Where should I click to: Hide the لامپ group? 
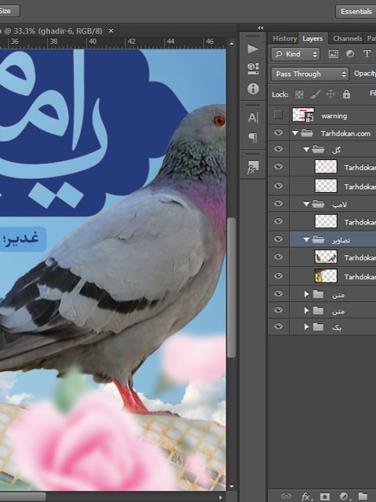279,204
